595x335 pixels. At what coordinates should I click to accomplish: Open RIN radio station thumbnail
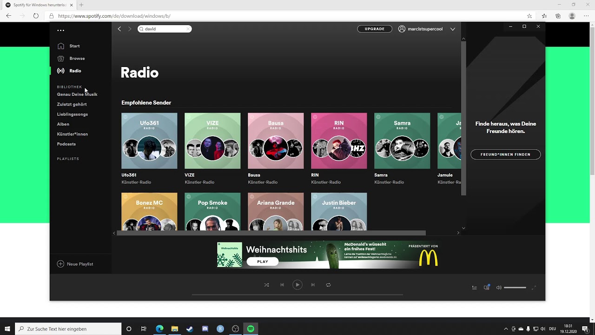pyautogui.click(x=339, y=141)
